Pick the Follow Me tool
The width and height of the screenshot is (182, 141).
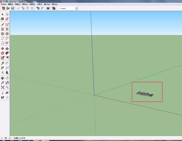tap(7, 53)
